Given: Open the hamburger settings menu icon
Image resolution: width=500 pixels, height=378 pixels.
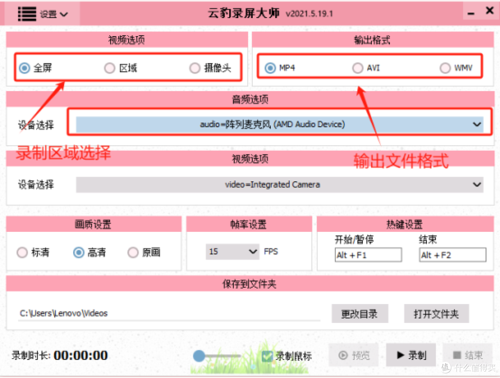Looking at the screenshot, I should tap(27, 14).
